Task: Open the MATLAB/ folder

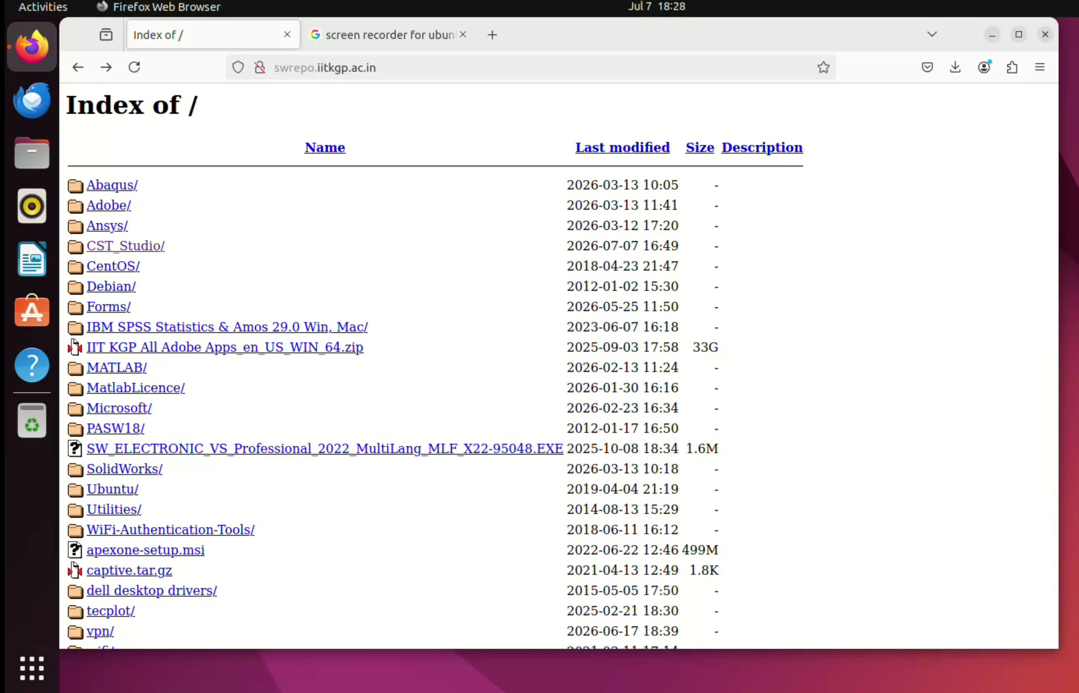Action: pyautogui.click(x=117, y=367)
